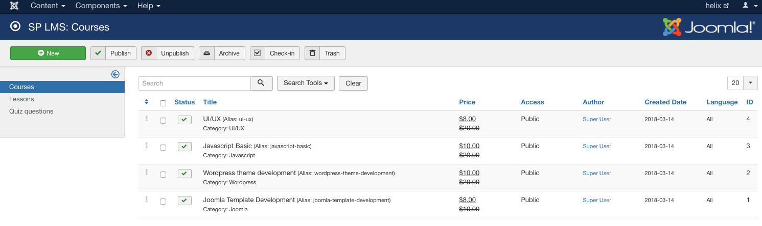Unpublish Javascript Basic via green check icon
This screenshot has height=226, width=762.
click(x=184, y=147)
